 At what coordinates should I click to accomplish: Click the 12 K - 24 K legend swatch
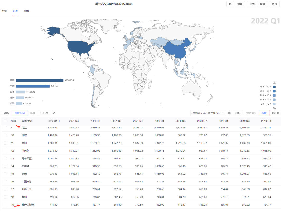click(x=274, y=100)
